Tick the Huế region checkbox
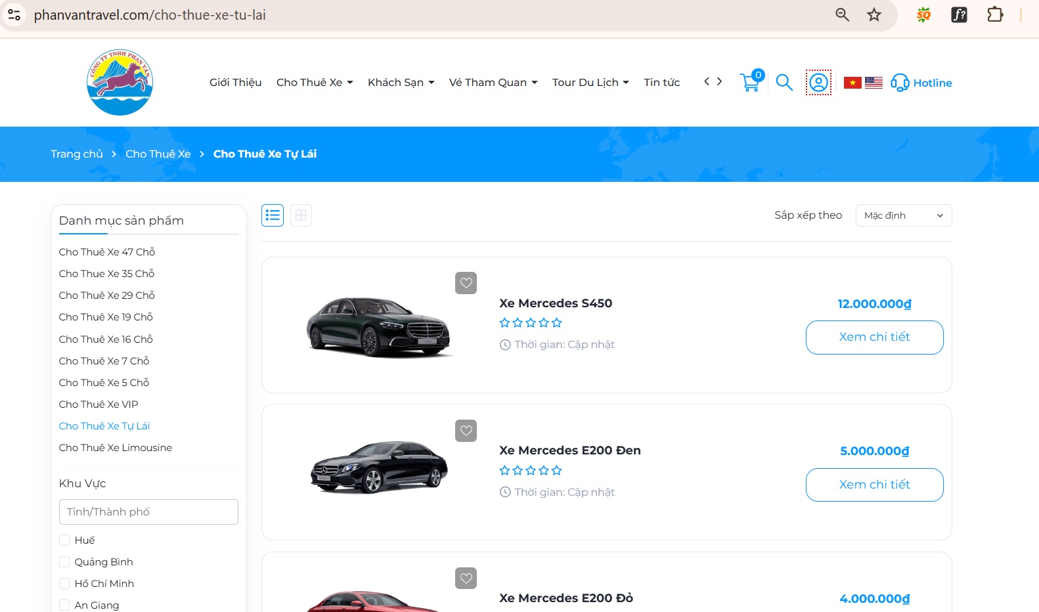The width and height of the screenshot is (1039, 612). tap(64, 540)
